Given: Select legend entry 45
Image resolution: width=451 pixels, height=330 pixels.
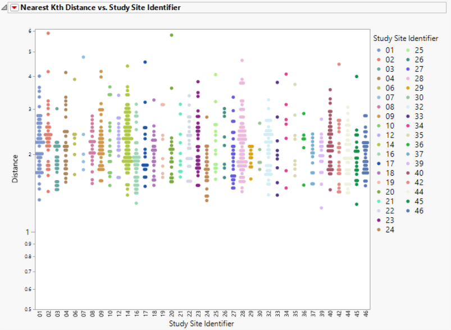Looking at the screenshot, I should click(x=414, y=201).
